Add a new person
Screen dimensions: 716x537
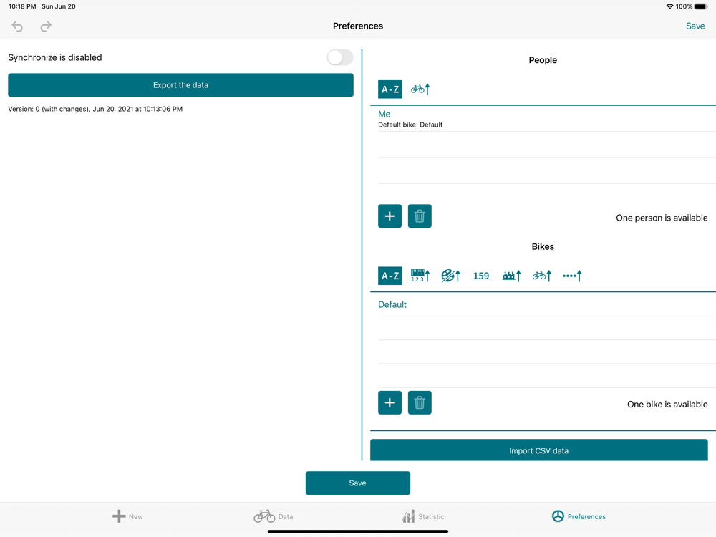pyautogui.click(x=390, y=216)
